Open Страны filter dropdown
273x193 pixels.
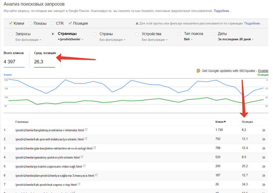click(x=113, y=40)
